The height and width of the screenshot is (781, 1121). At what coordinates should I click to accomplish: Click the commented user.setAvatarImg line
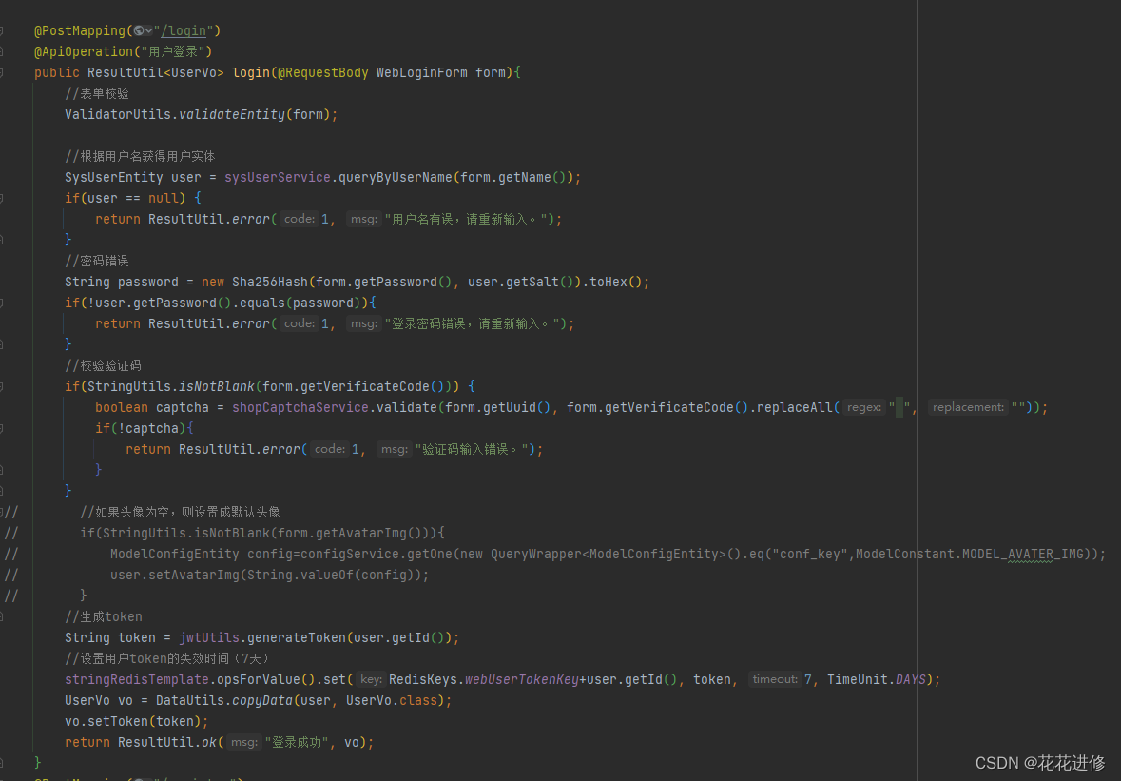click(x=269, y=575)
